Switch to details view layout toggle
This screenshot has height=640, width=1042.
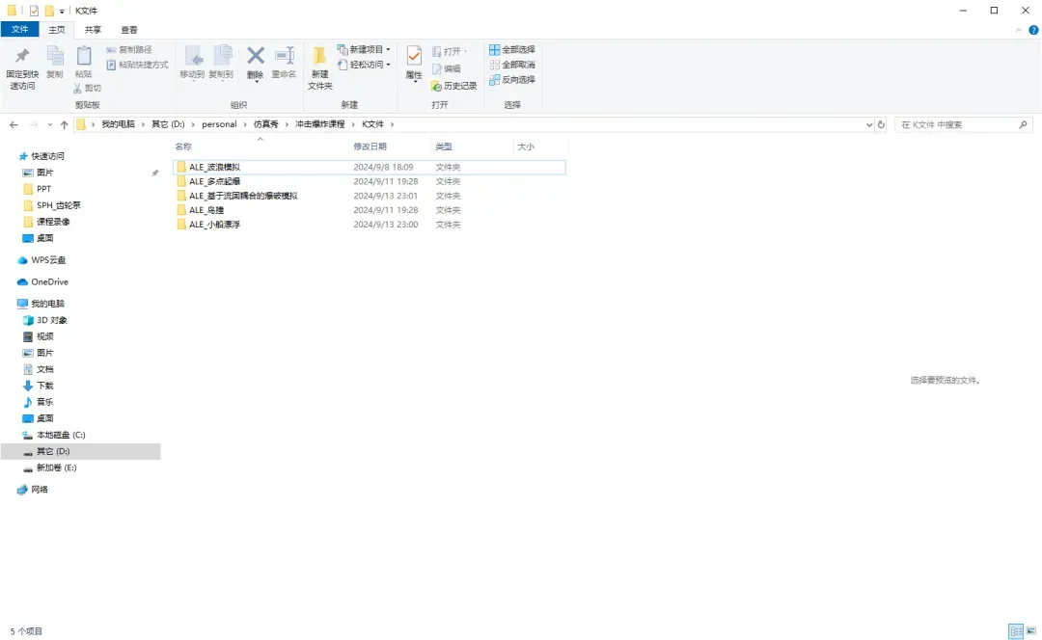[1016, 631]
